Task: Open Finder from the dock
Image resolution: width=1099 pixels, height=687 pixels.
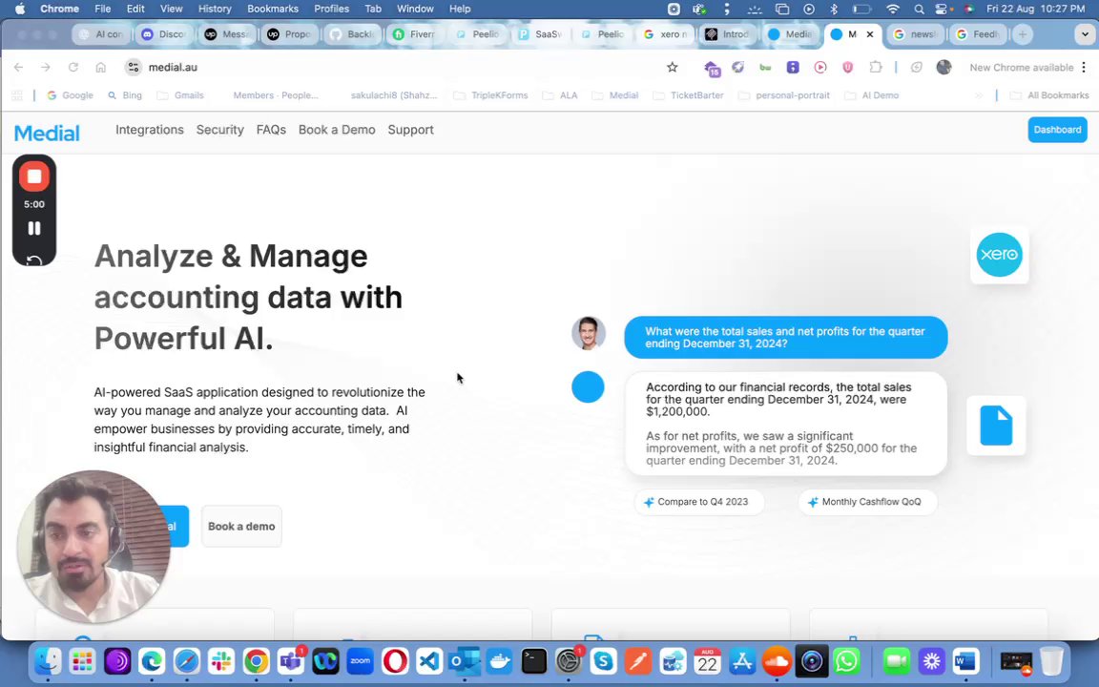Action: tap(48, 661)
